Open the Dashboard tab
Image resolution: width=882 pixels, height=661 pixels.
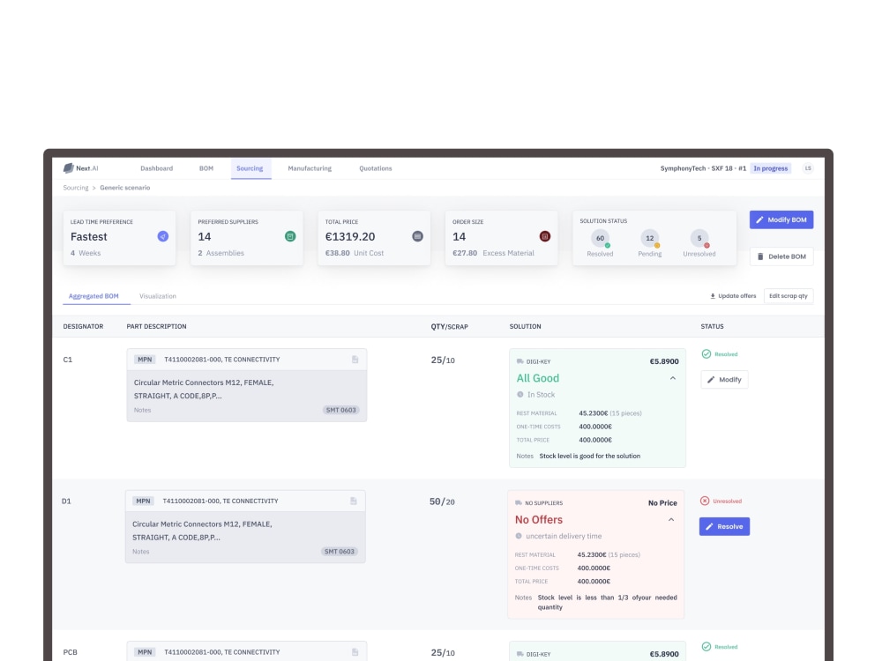click(x=156, y=168)
